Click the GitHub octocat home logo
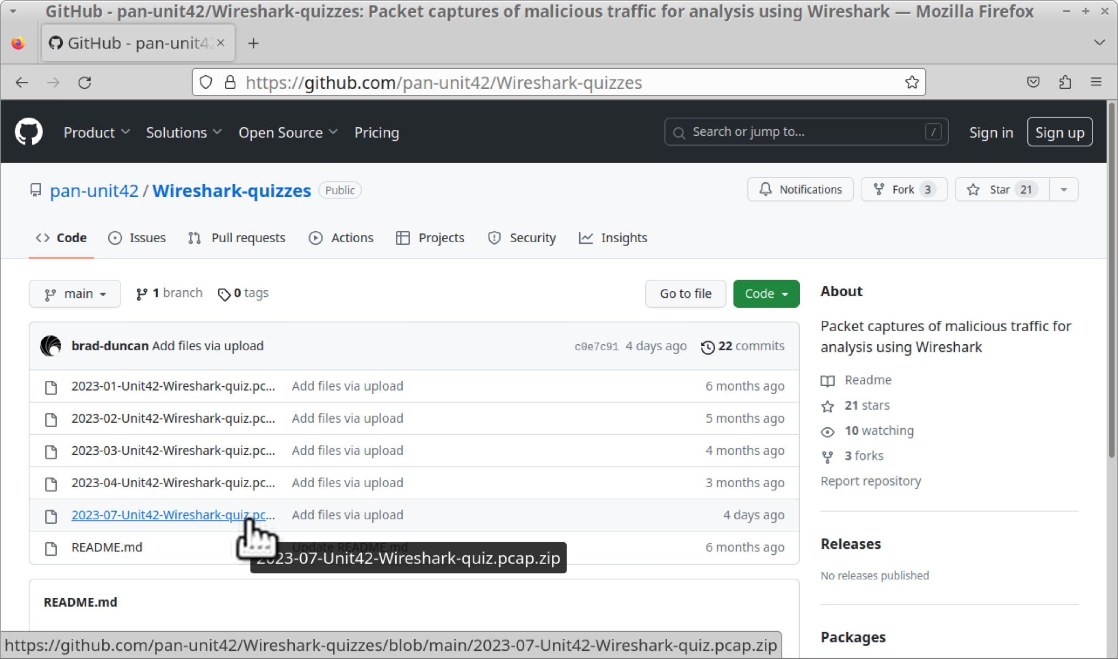The image size is (1118, 659). coord(28,131)
